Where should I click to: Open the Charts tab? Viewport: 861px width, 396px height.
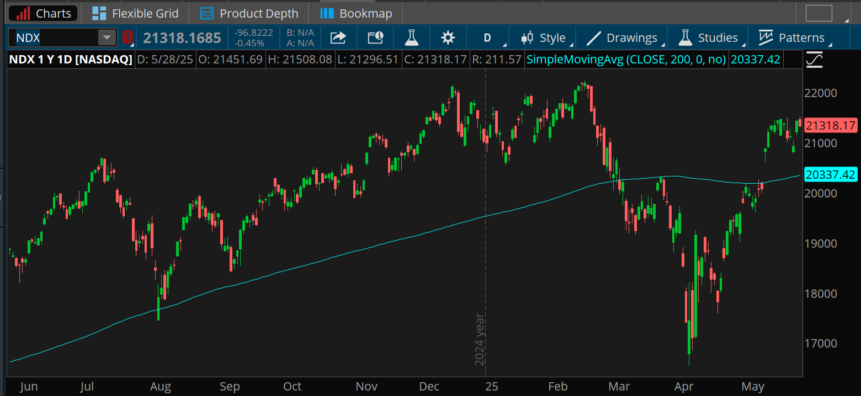pos(42,13)
